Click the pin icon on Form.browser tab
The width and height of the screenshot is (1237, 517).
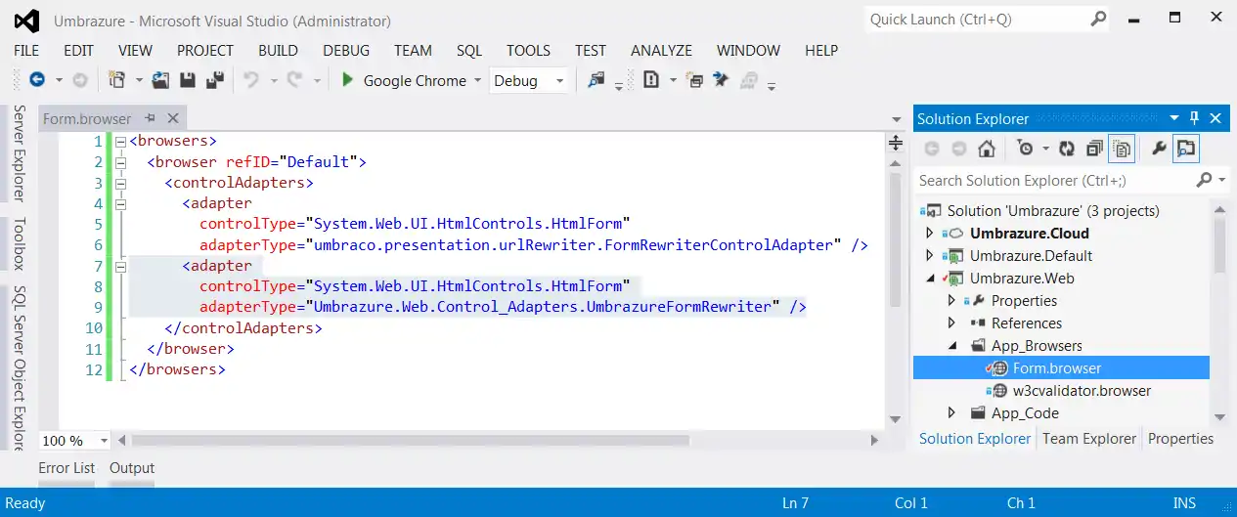[x=150, y=118]
